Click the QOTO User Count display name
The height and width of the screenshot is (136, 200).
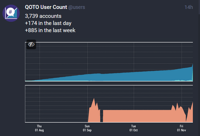click(46, 7)
